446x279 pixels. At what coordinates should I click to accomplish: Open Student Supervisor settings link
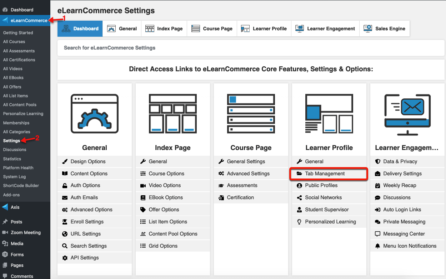tap(329, 210)
